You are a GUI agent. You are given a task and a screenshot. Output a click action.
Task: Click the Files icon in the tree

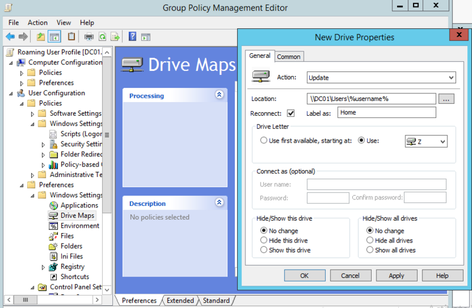[x=53, y=236]
